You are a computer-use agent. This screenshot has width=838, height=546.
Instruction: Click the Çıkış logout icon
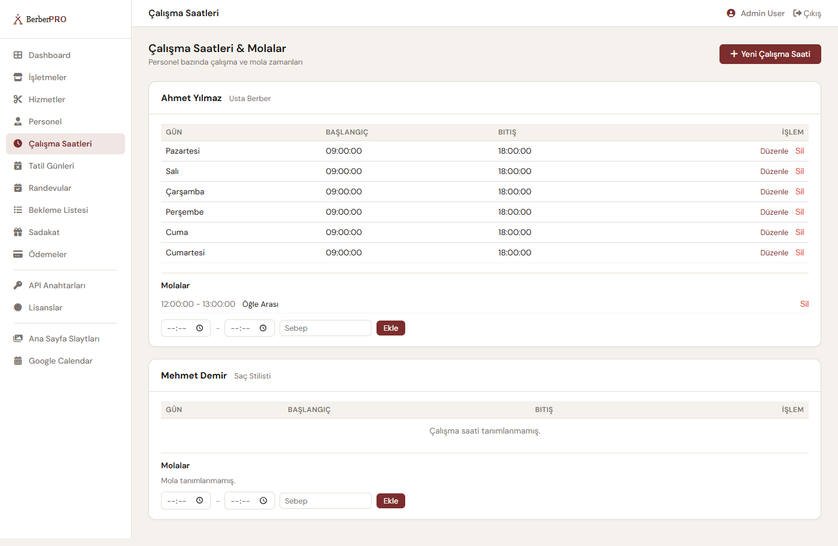pos(797,13)
